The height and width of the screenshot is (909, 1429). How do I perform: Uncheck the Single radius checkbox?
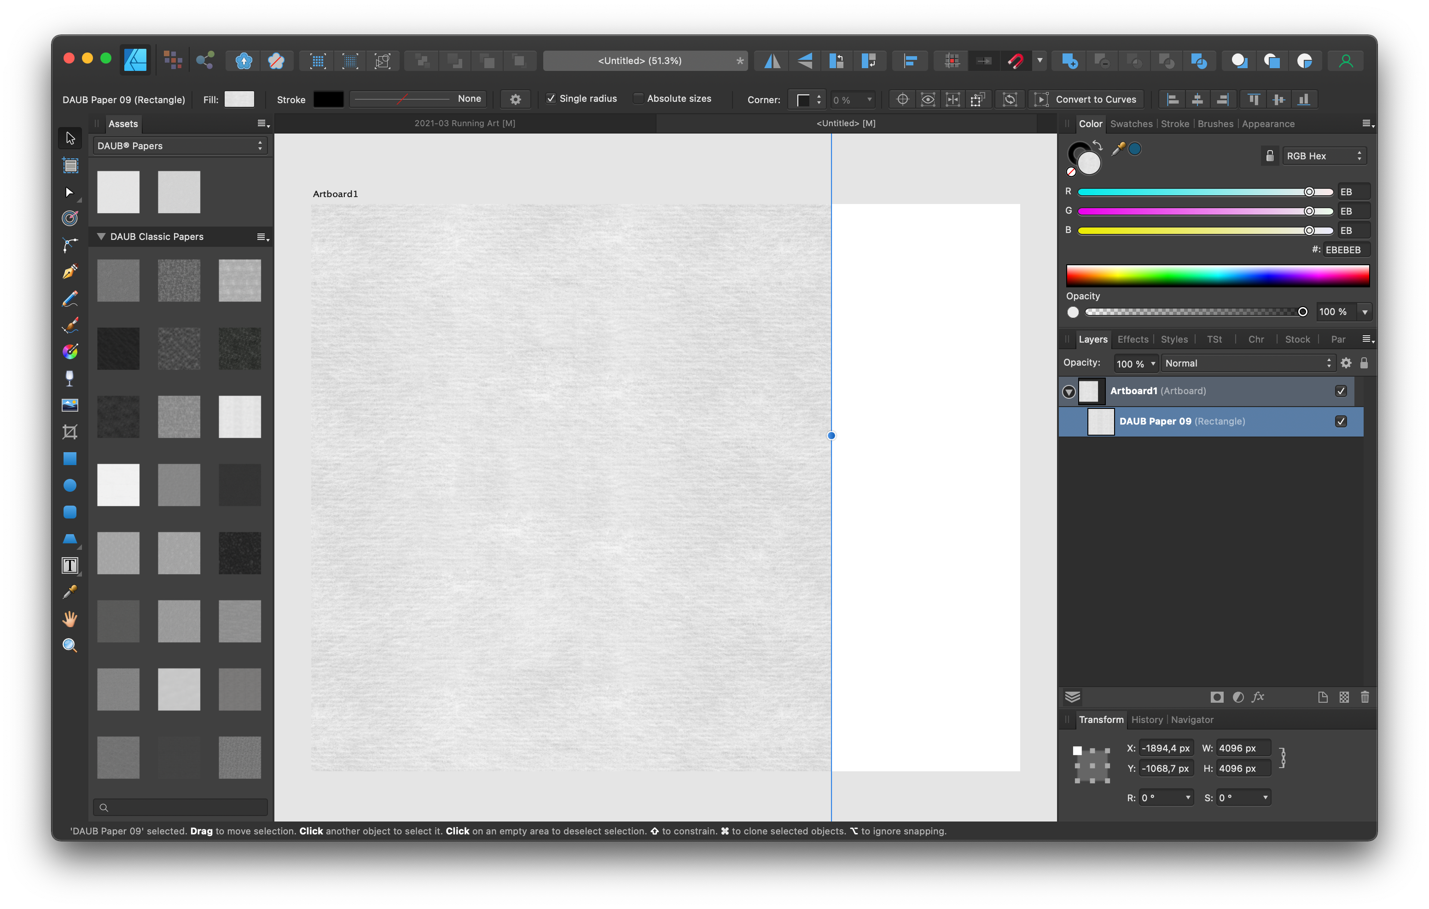click(551, 99)
